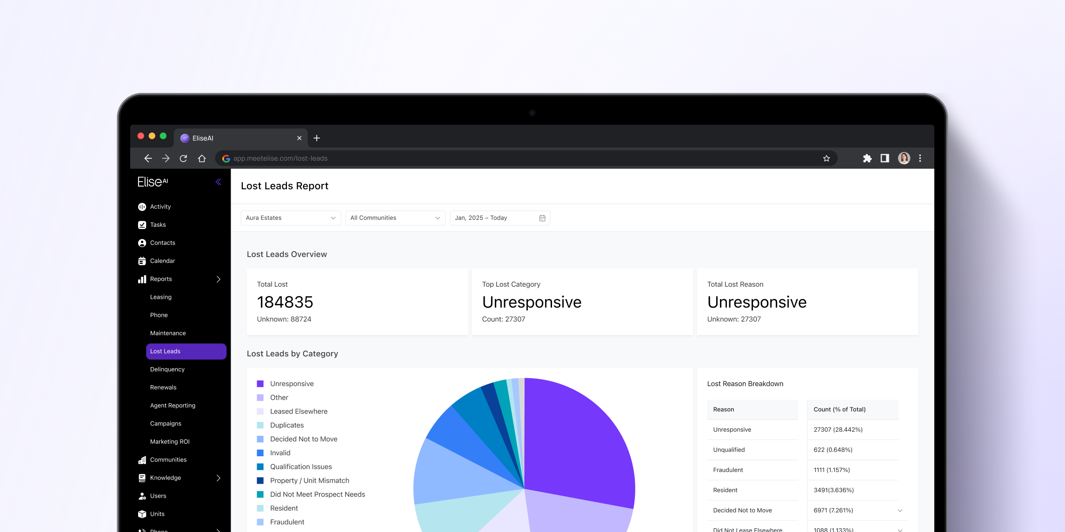Collapse the EliseAI sidebar with double-chevron icon
The image size is (1065, 532).
[218, 182]
